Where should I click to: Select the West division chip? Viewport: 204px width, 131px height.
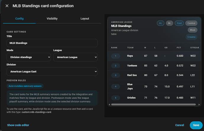(192, 30)
